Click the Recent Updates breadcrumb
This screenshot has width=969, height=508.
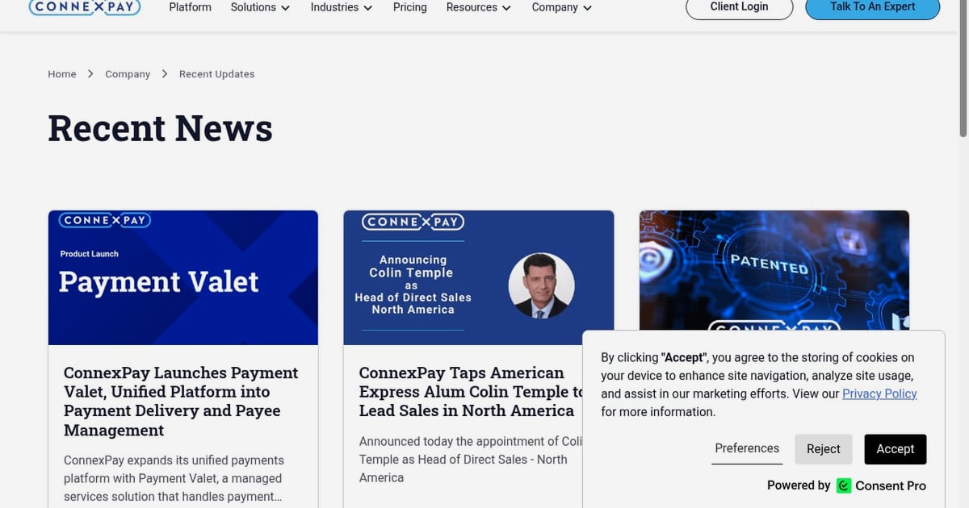tap(216, 74)
